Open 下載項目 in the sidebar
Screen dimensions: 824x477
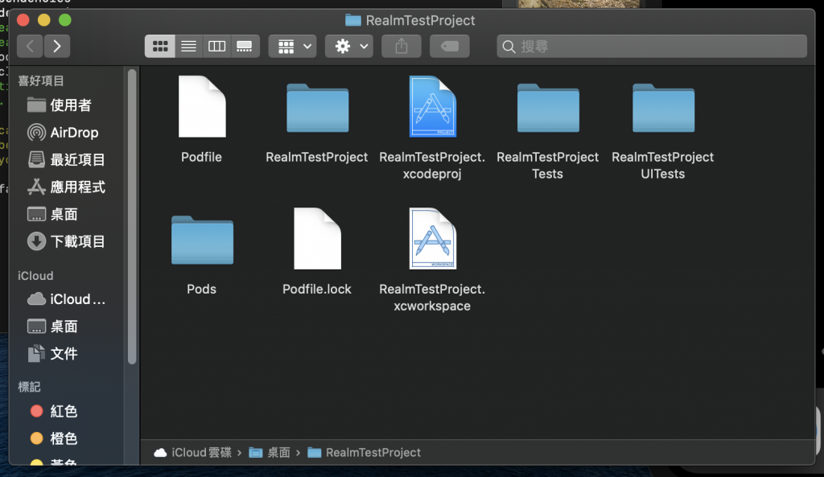point(68,241)
